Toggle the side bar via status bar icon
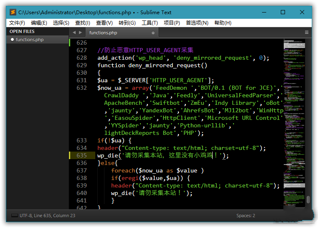318x228 pixels. (15, 215)
